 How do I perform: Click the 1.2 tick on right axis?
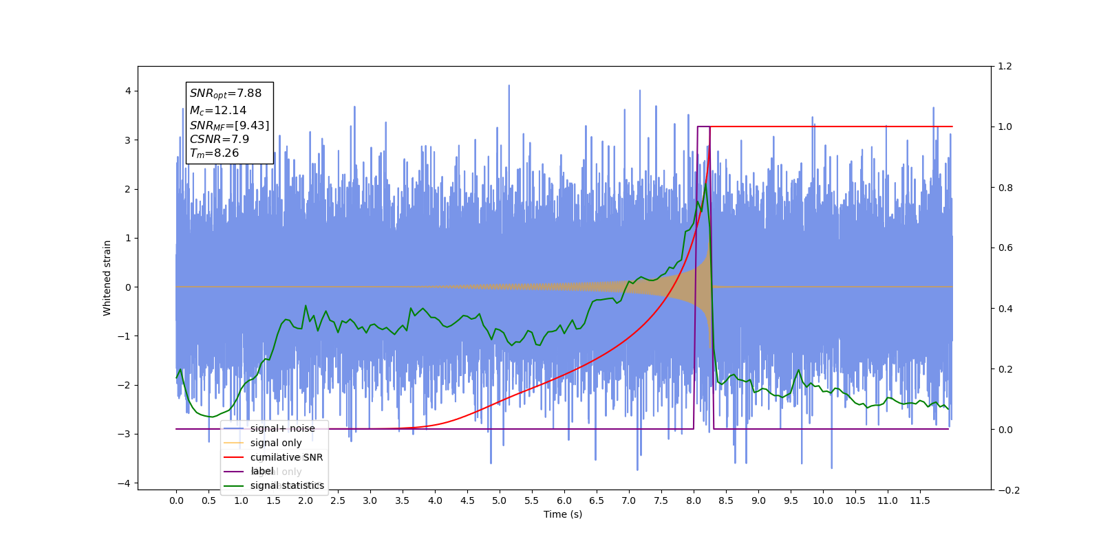tap(1005, 67)
